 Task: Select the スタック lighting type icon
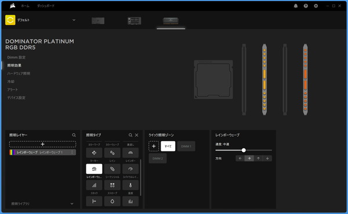94,185
